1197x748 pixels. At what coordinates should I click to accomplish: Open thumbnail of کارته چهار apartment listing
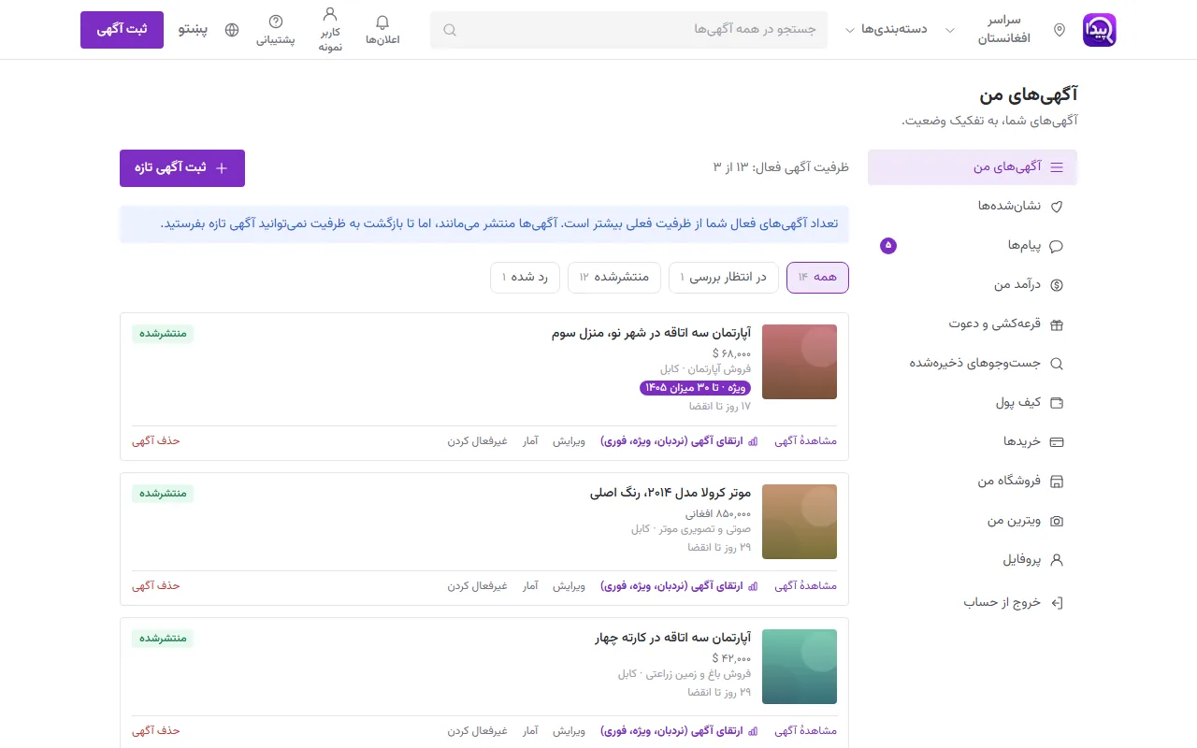800,667
